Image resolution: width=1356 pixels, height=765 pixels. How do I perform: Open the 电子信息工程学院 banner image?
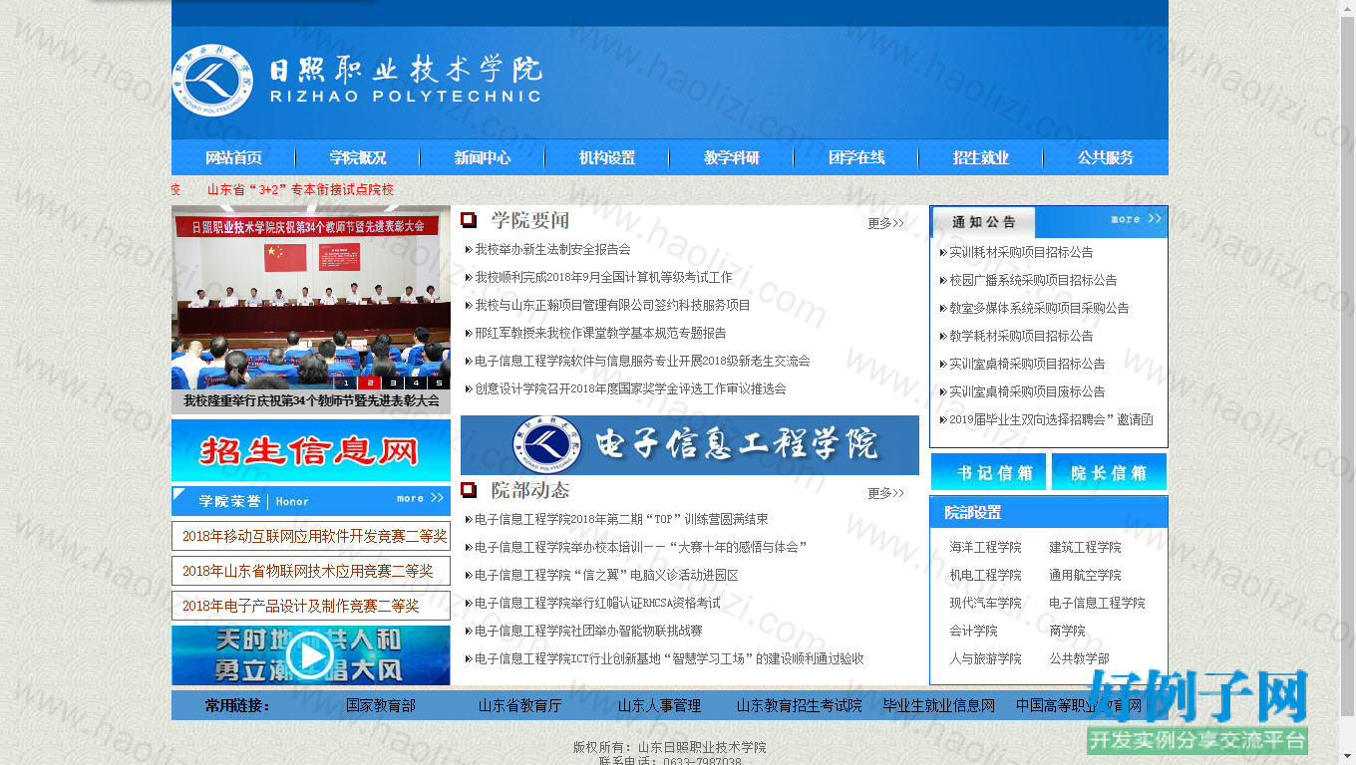pos(690,445)
